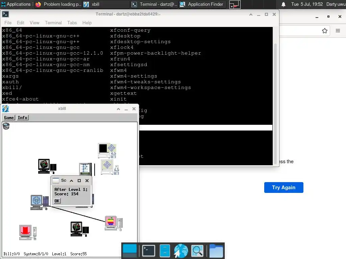Click the xinit entry in Terminal output
Image resolution: width=346 pixels, height=259 pixels.
click(119, 99)
